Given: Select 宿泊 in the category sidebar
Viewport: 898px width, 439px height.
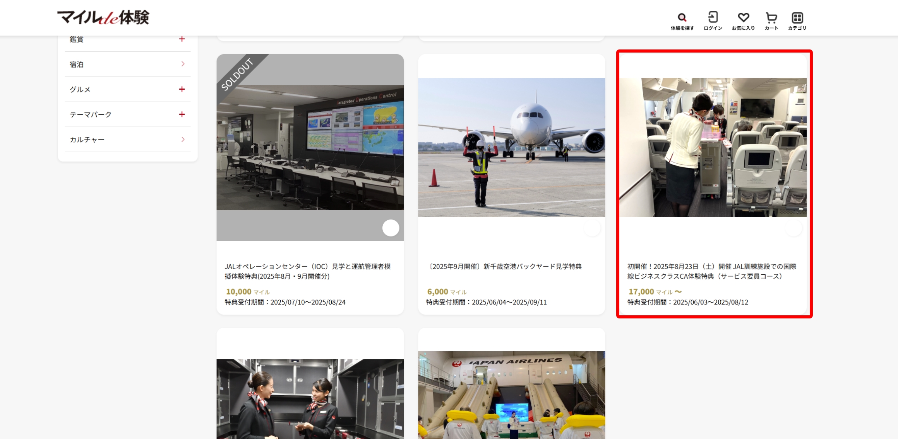Looking at the screenshot, I should click(77, 64).
